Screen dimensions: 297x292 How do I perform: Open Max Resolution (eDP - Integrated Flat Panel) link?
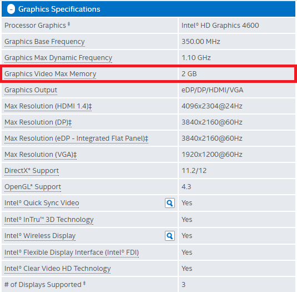[77, 138]
